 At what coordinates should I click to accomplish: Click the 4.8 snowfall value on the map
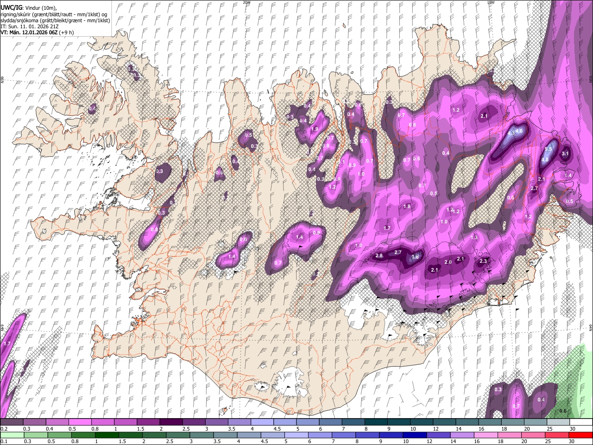pyautogui.click(x=545, y=160)
